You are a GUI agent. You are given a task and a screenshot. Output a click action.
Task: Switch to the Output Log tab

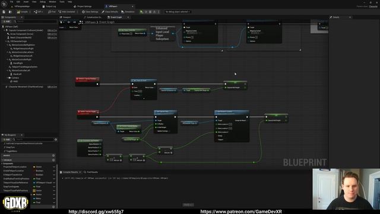(x=49, y=7)
